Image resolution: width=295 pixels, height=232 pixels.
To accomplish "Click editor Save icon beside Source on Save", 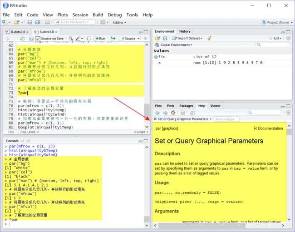I will 31,39.
